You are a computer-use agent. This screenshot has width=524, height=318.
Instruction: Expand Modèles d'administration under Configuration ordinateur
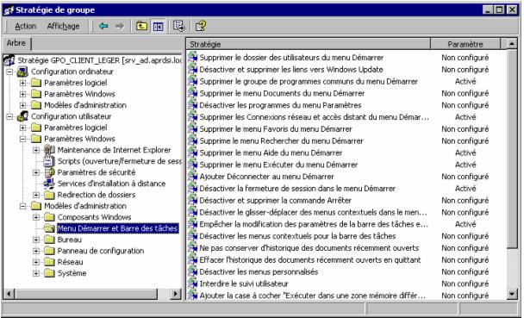coord(23,105)
